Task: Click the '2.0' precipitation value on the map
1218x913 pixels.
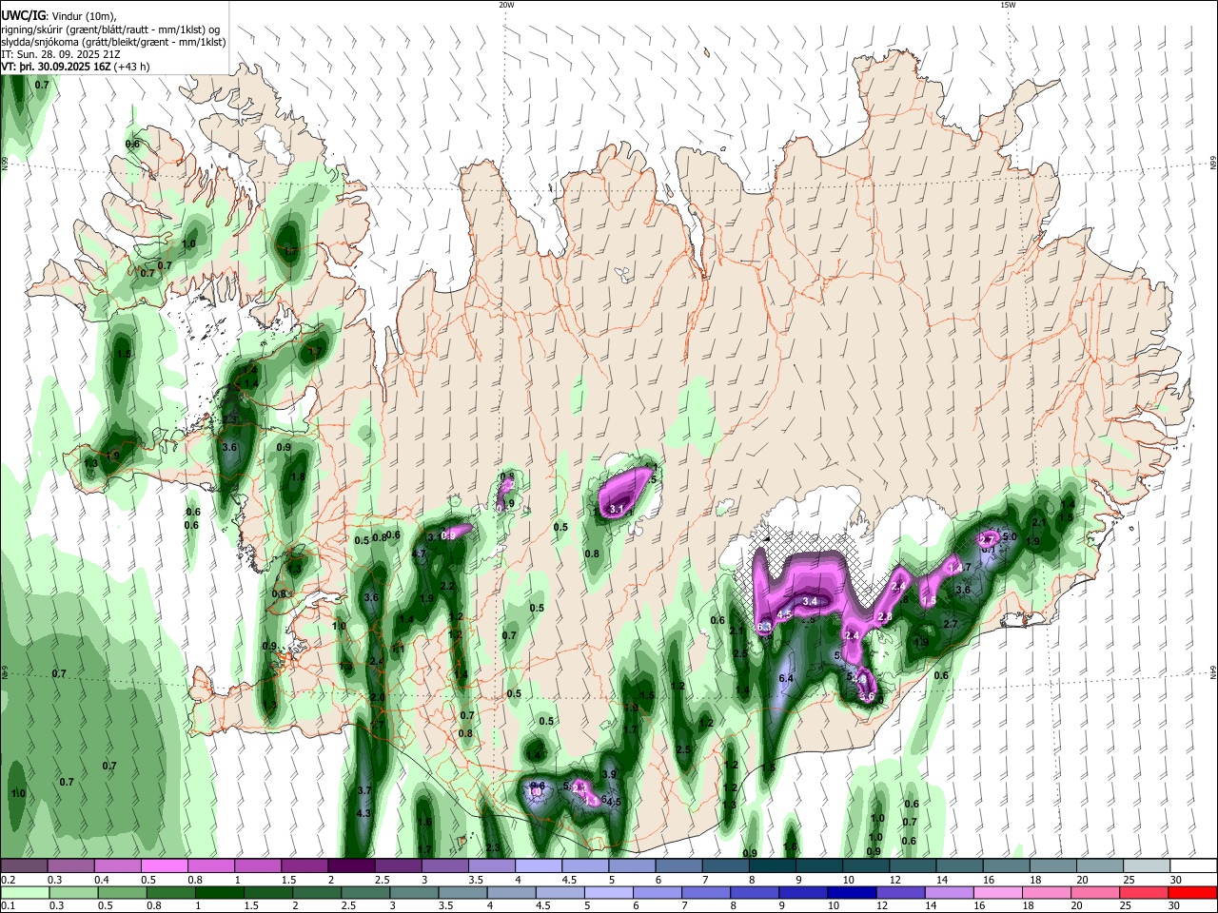Action: [x=378, y=697]
